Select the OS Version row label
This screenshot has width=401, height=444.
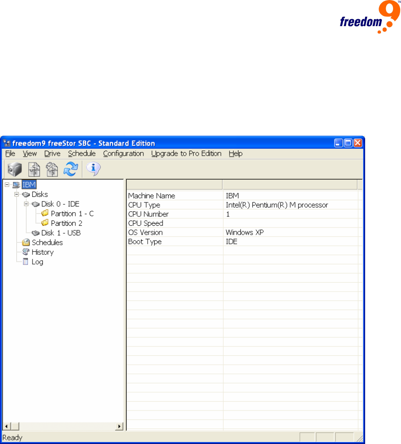(x=145, y=232)
